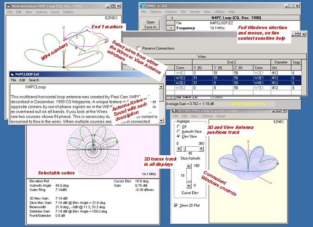This screenshot has height=227, width=313.
Task: Click the Slice Azimuth slider thumb
Action: 184,148
